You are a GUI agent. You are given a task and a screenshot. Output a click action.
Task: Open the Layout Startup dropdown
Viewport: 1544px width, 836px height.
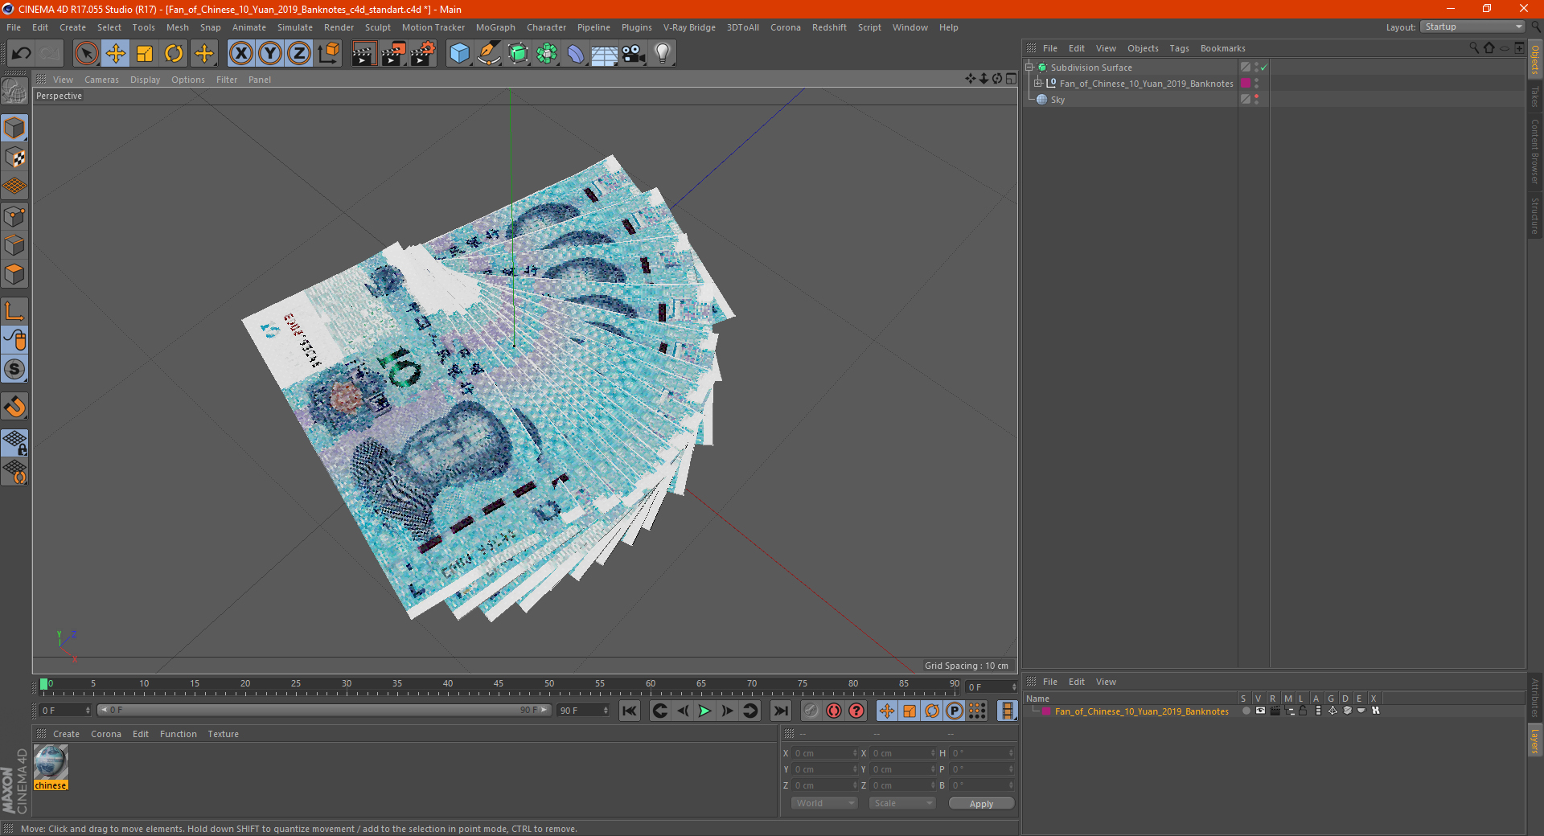[x=1473, y=27]
